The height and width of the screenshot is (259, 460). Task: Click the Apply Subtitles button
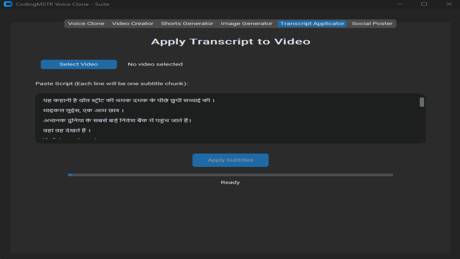click(230, 160)
